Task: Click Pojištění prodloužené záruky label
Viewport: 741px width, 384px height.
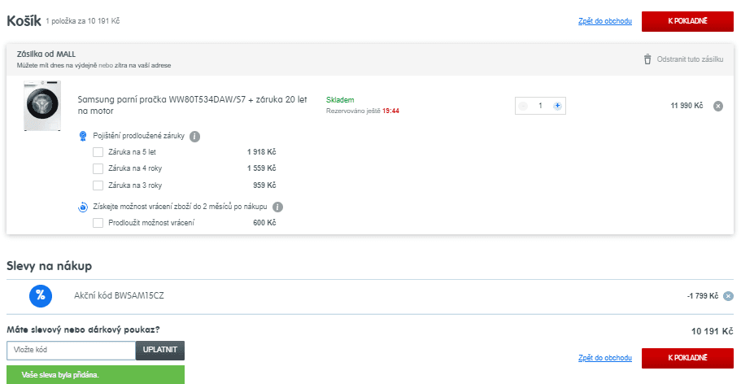Action: click(138, 136)
